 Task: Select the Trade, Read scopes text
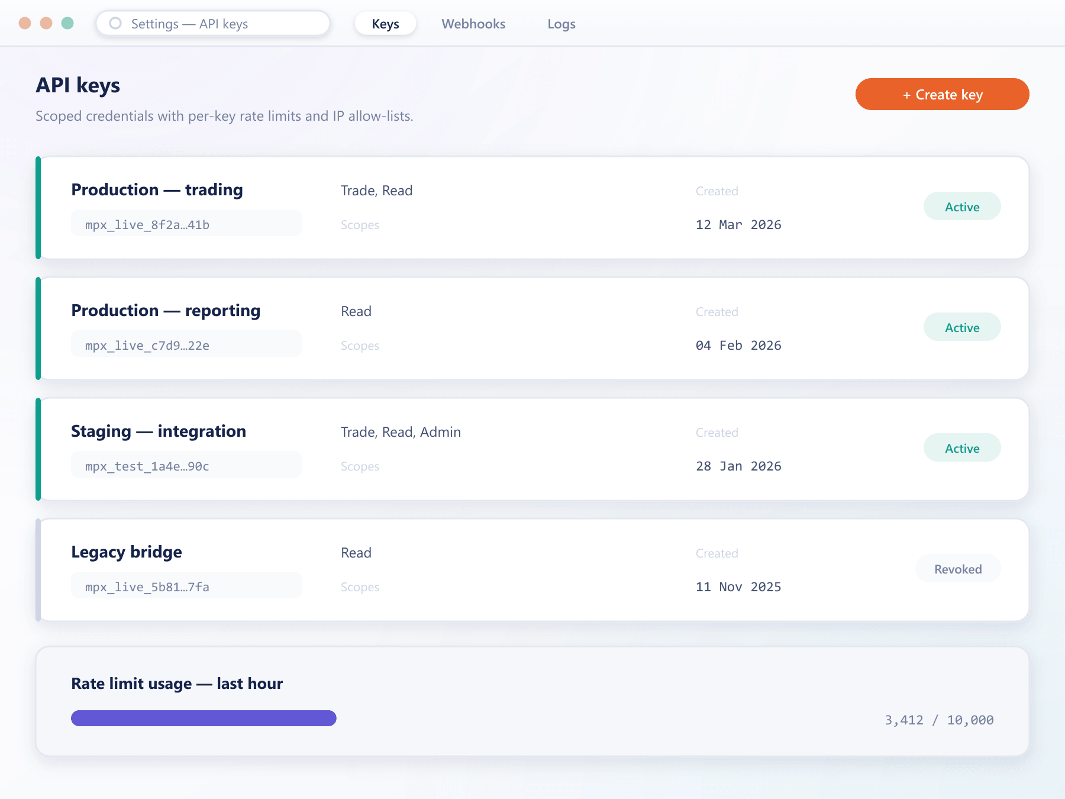(376, 191)
